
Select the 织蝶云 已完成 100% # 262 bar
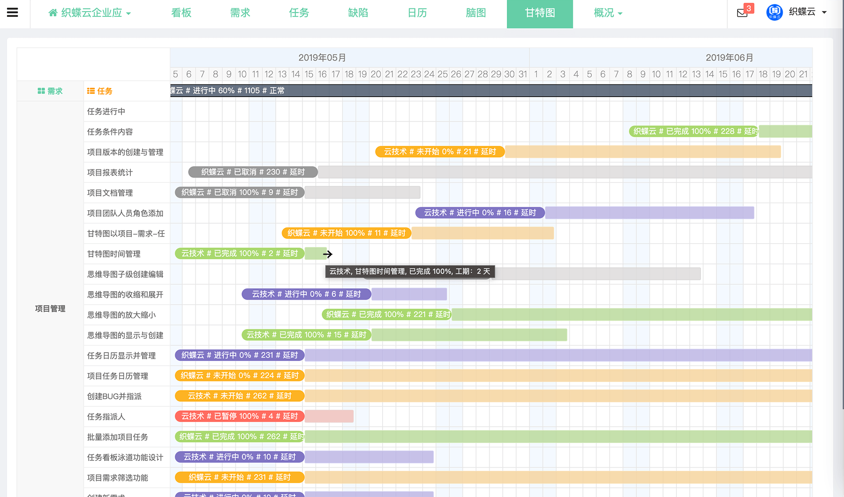click(x=240, y=437)
